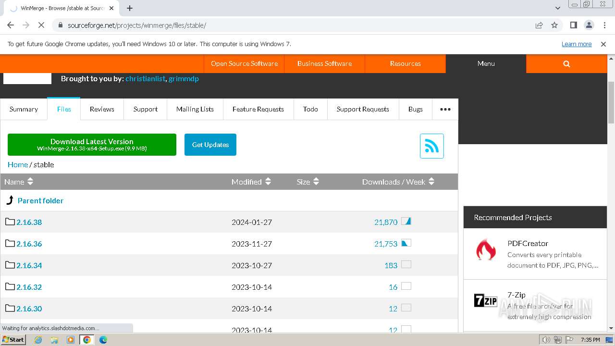The height and width of the screenshot is (346, 615).
Task: Click the address bar URL field
Action: tap(298, 25)
